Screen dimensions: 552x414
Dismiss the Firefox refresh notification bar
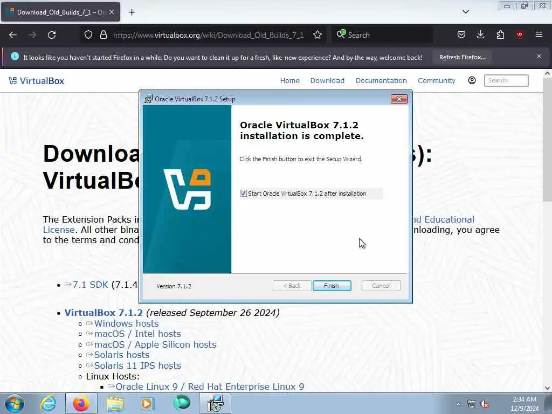[539, 56]
